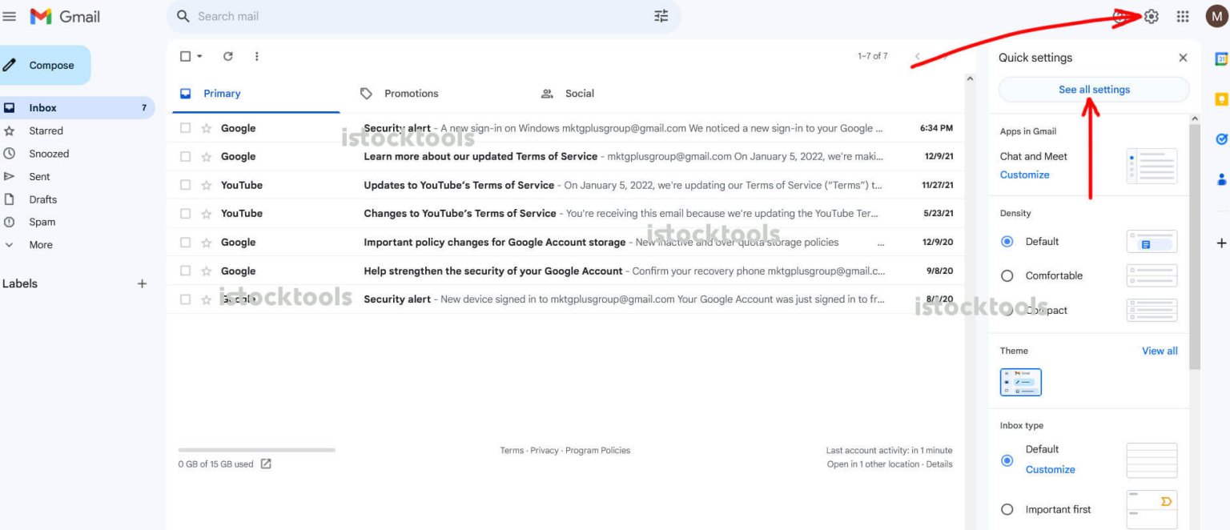Switch to the Social tab
This screenshot has height=530, width=1230.
[x=578, y=93]
